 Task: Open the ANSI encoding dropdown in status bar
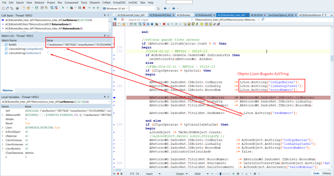click(208, 174)
